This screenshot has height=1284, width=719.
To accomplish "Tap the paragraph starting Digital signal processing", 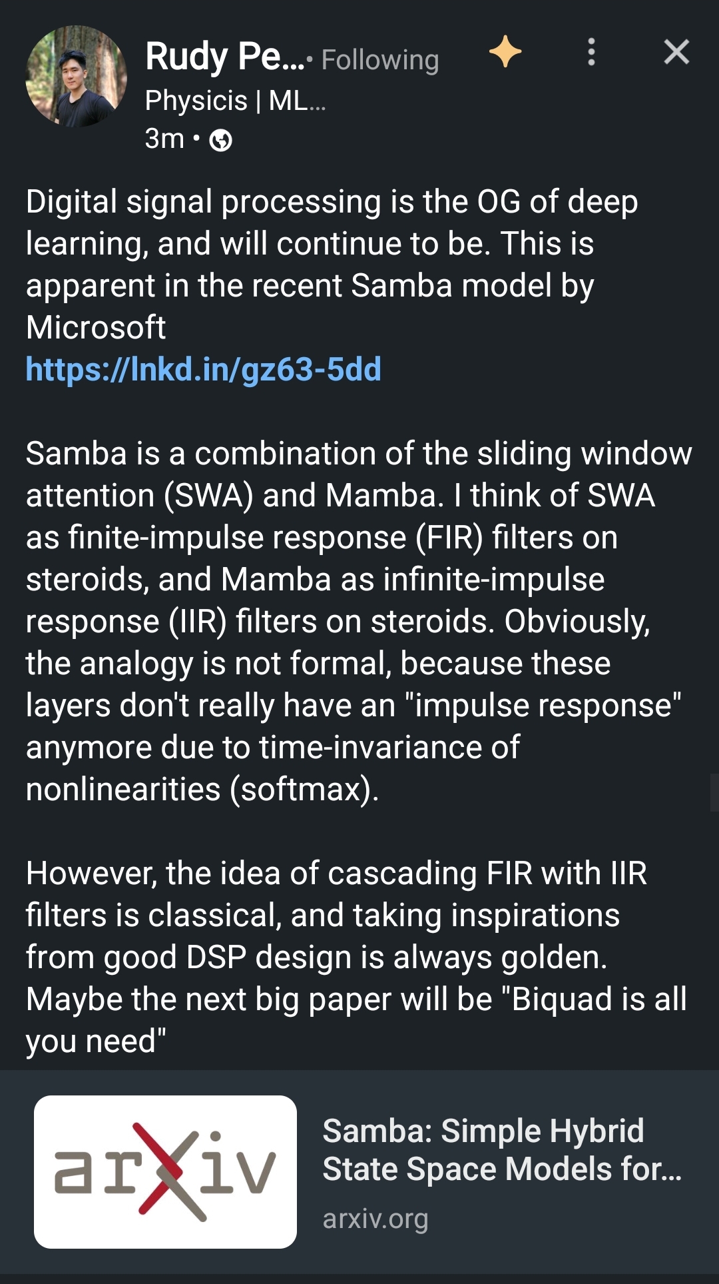I will point(332,244).
